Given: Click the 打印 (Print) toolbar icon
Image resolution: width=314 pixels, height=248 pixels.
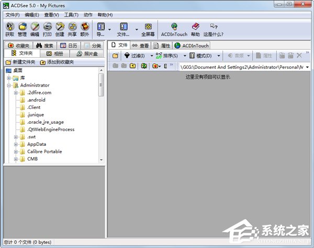Looking at the screenshot, I should click(47, 29).
